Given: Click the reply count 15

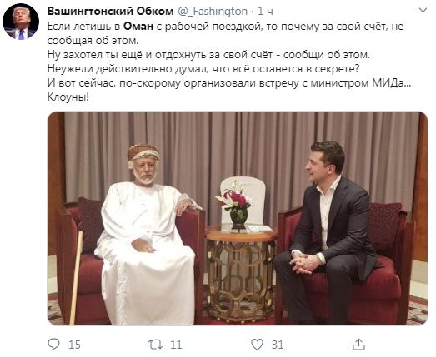Looking at the screenshot, I should (x=74, y=345).
